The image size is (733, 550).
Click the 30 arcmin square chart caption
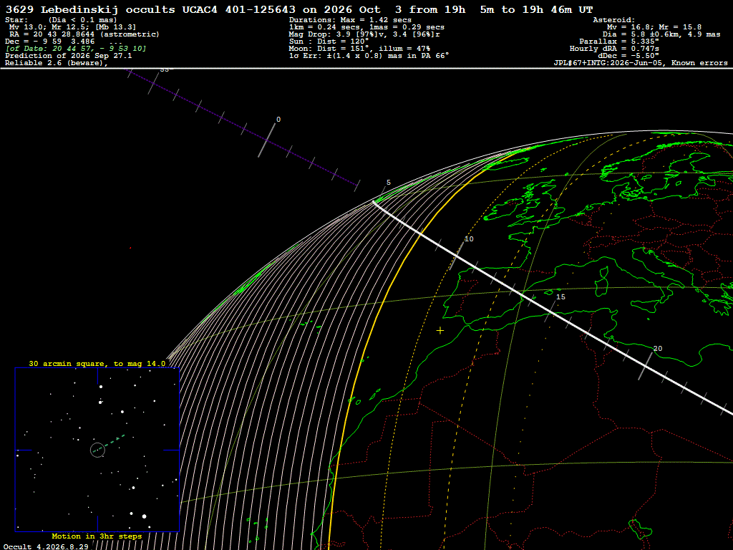(97, 363)
